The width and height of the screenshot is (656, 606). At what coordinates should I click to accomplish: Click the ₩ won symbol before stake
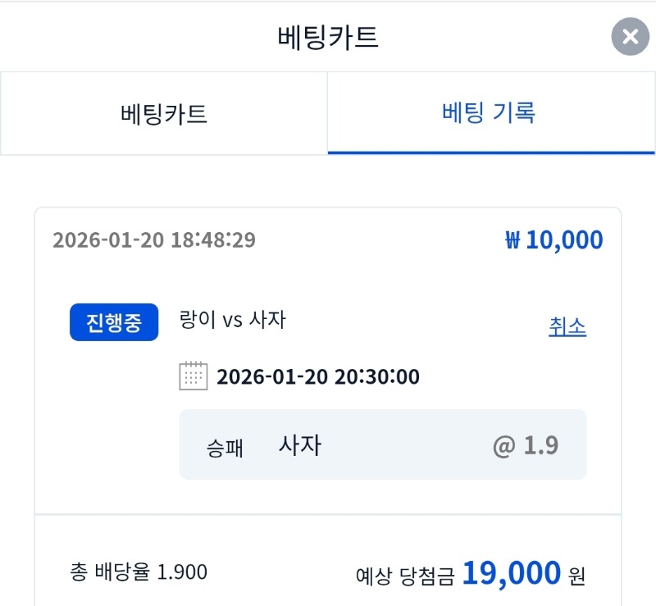click(x=513, y=241)
